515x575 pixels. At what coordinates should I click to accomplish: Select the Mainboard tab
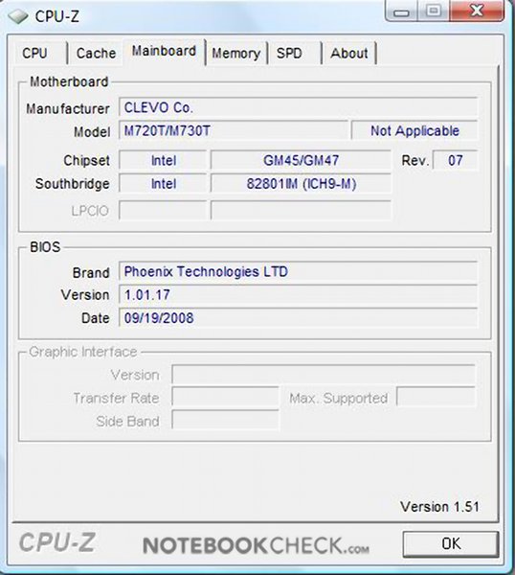click(164, 52)
